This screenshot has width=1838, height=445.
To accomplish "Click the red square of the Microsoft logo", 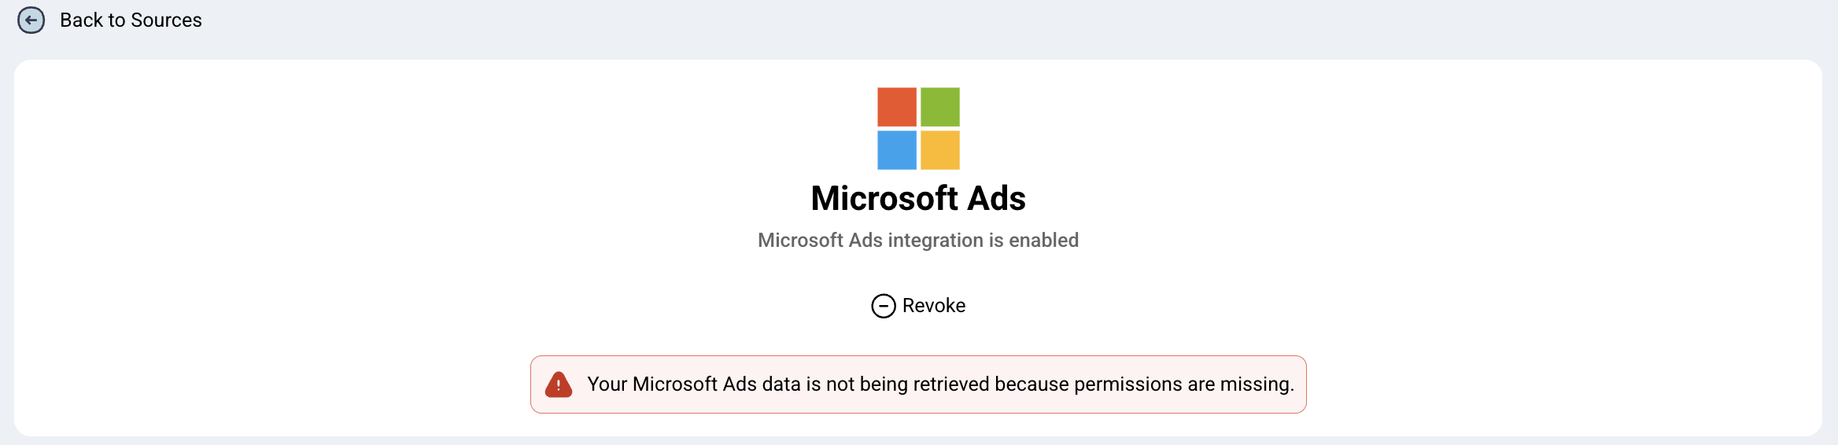I will 897,107.
